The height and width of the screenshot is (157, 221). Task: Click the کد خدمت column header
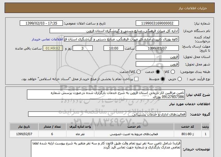[188, 126]
